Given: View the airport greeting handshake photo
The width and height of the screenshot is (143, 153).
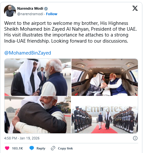Looking at the screenshot, I should coord(38,77).
